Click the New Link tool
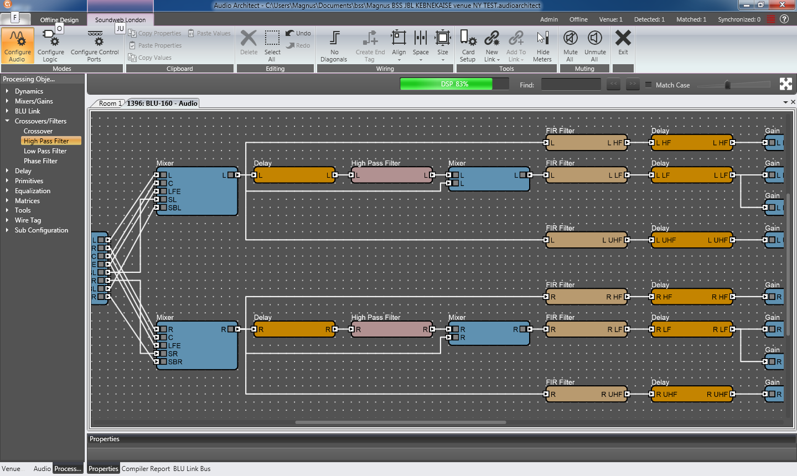The width and height of the screenshot is (797, 476). 491,45
